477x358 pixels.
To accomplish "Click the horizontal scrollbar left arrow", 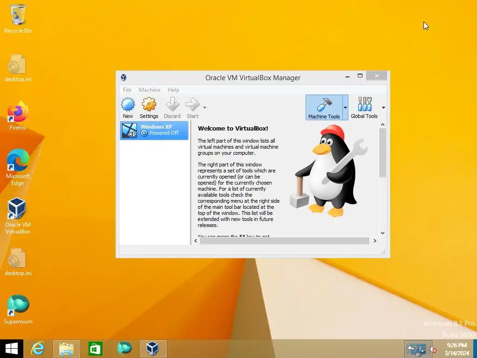I will 196,241.
